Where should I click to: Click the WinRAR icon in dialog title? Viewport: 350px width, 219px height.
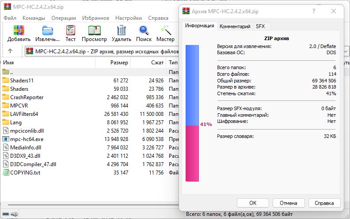(x=186, y=11)
